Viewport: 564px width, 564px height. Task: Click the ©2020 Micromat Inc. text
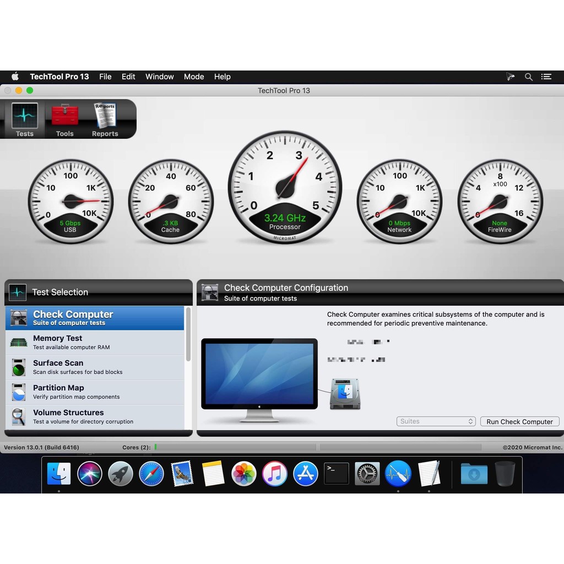(x=532, y=447)
